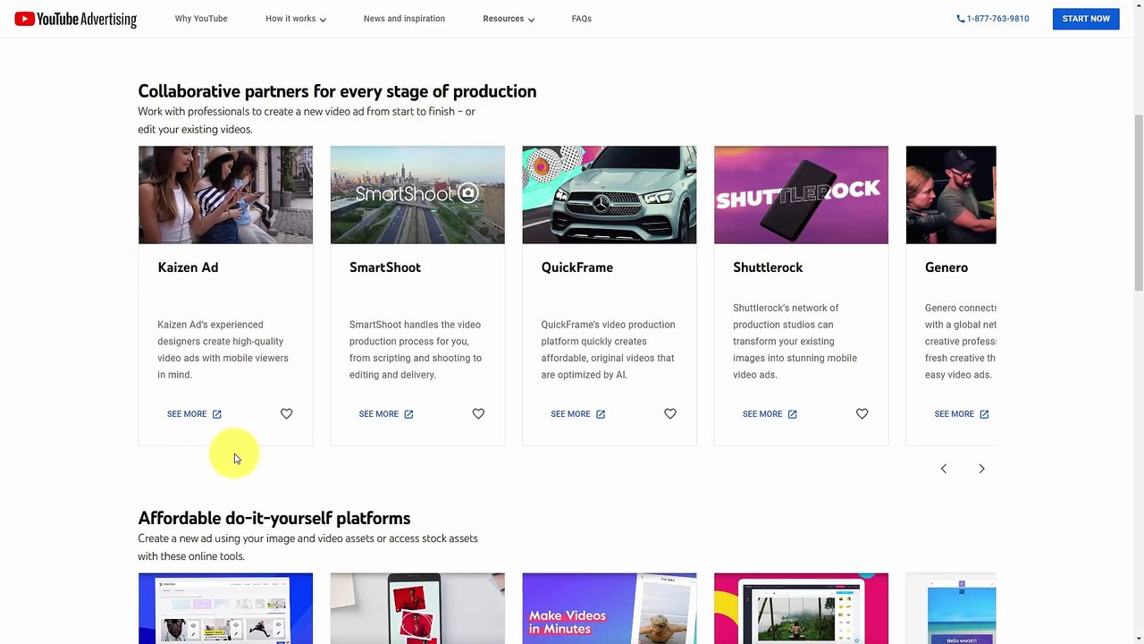Screen dimensions: 1144x644
Task: Click the page vertical scrollbar thumb
Action: (1138, 202)
